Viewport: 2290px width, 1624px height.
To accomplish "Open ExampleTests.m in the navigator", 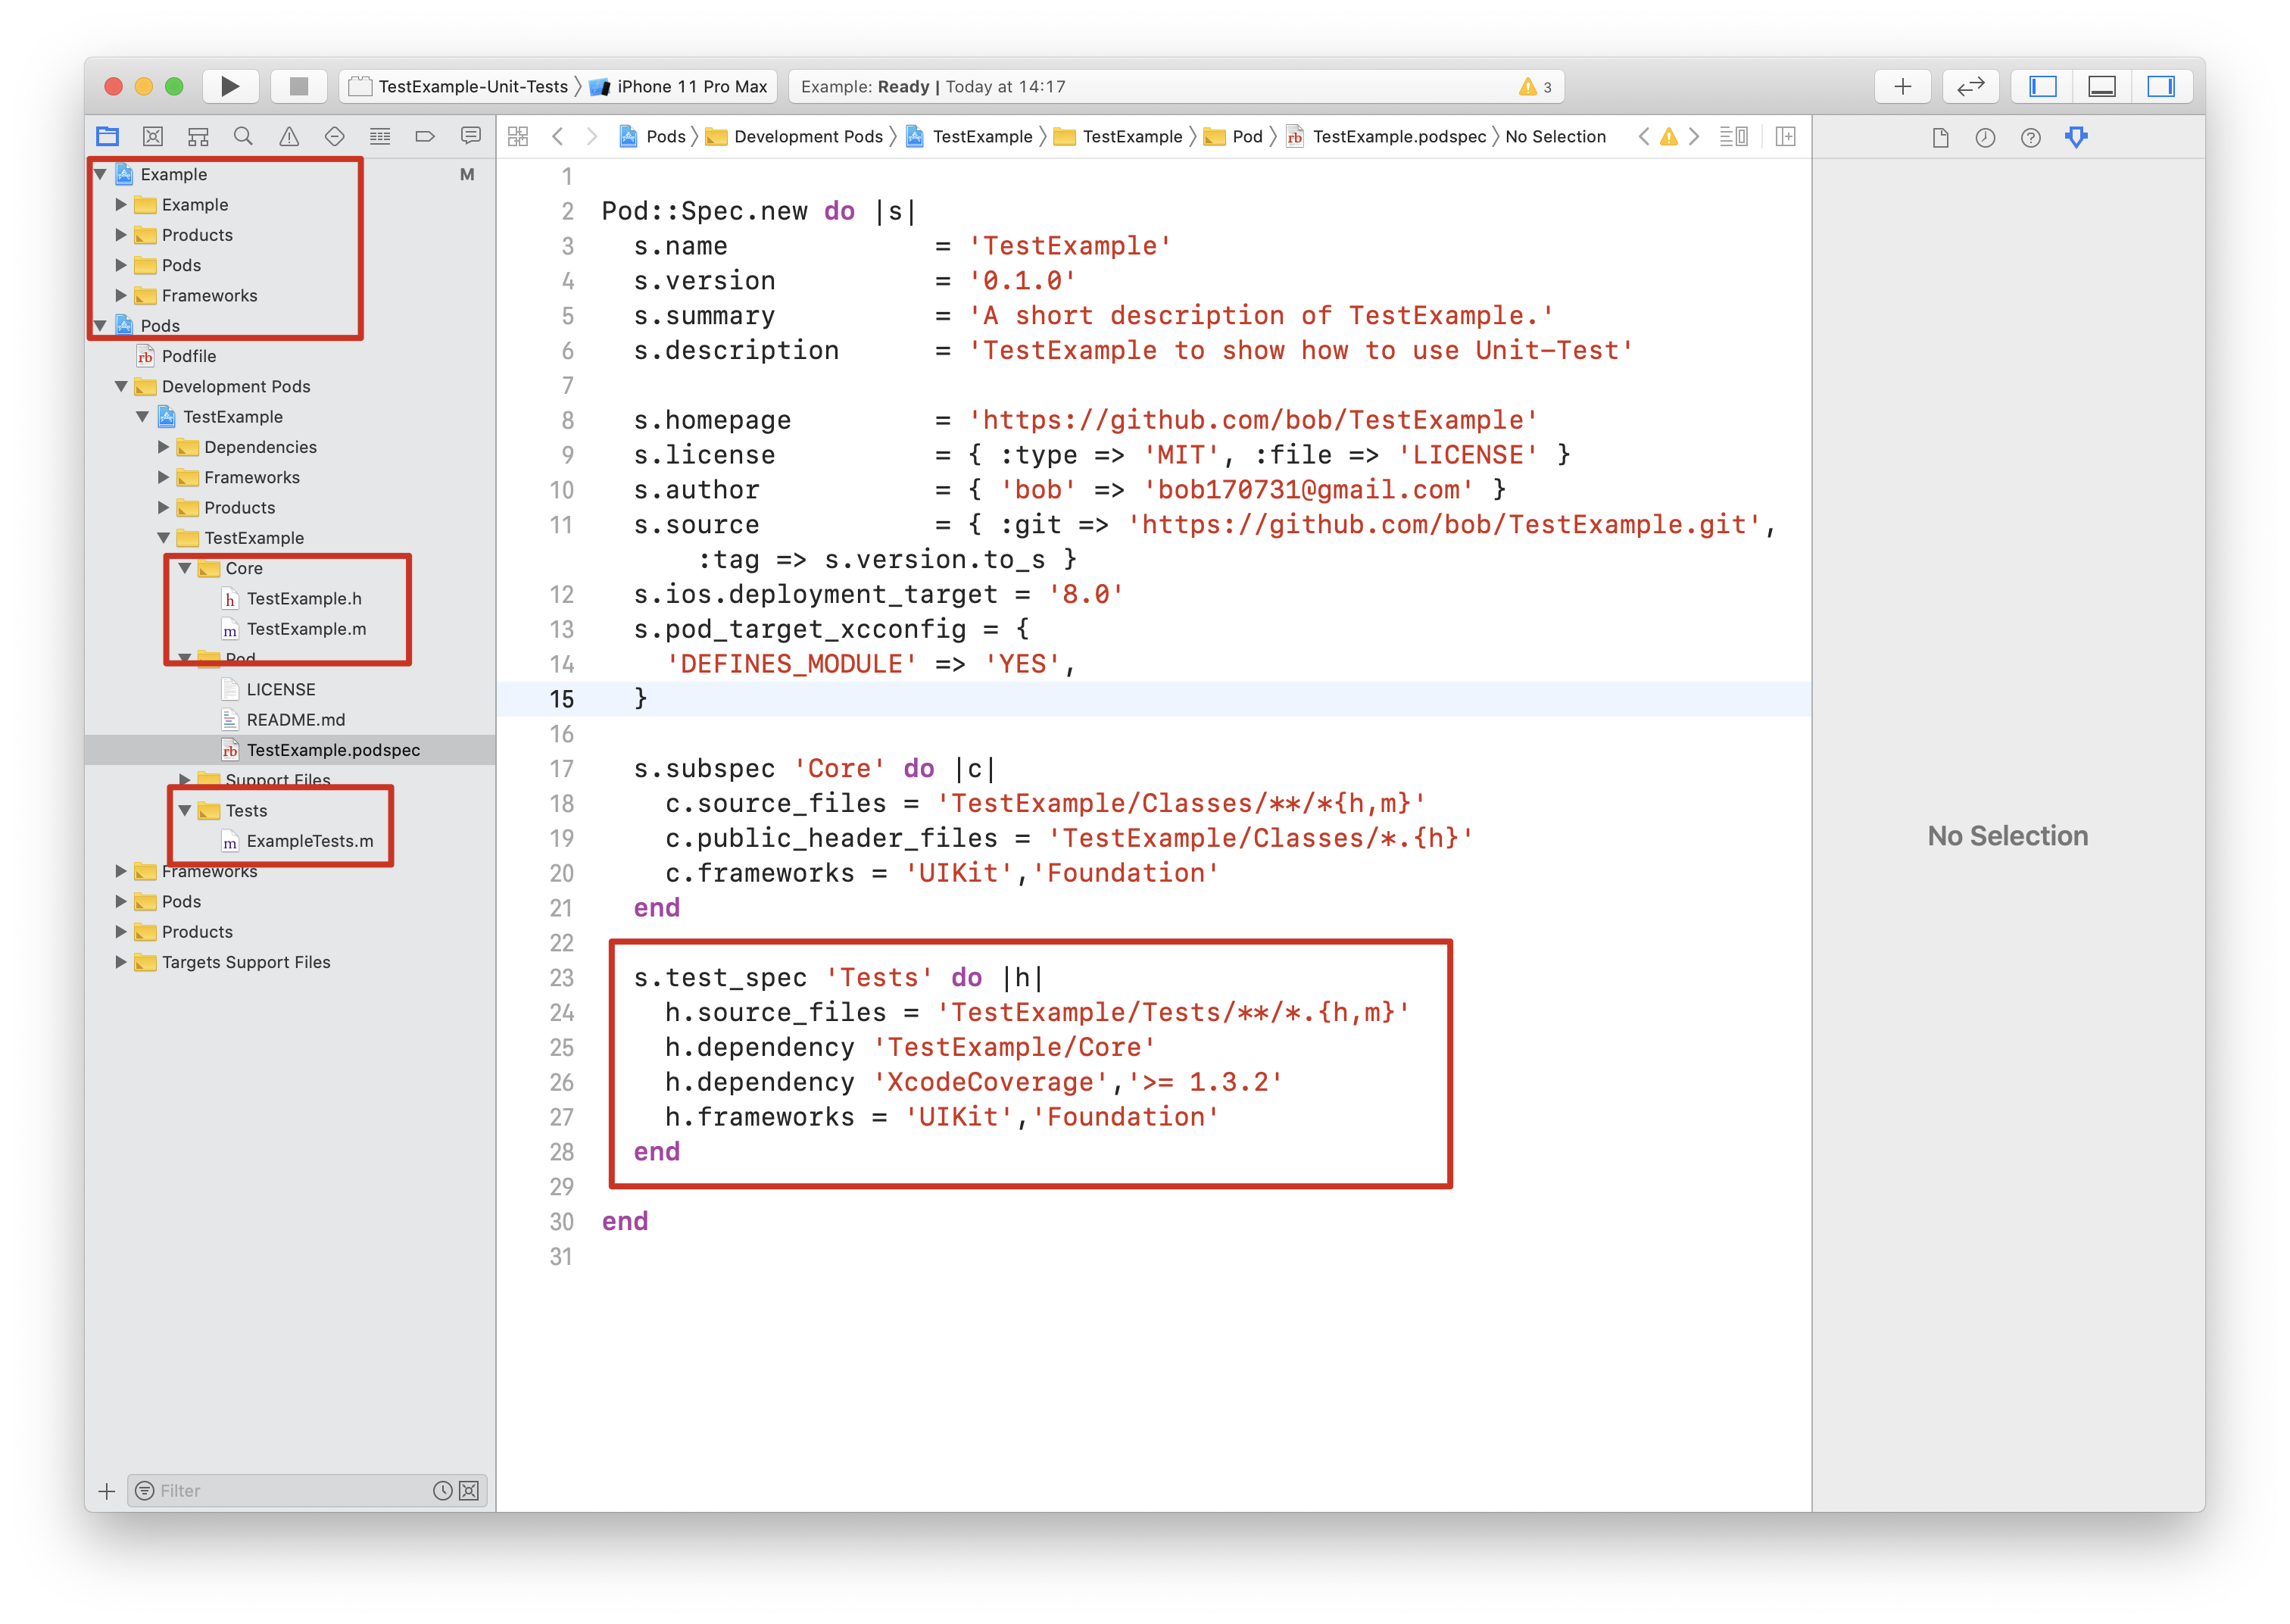I will point(310,841).
